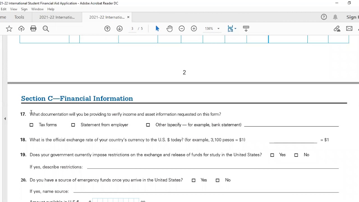Select Yes for question 19
The height and width of the screenshot is (202, 359).
[272, 155]
